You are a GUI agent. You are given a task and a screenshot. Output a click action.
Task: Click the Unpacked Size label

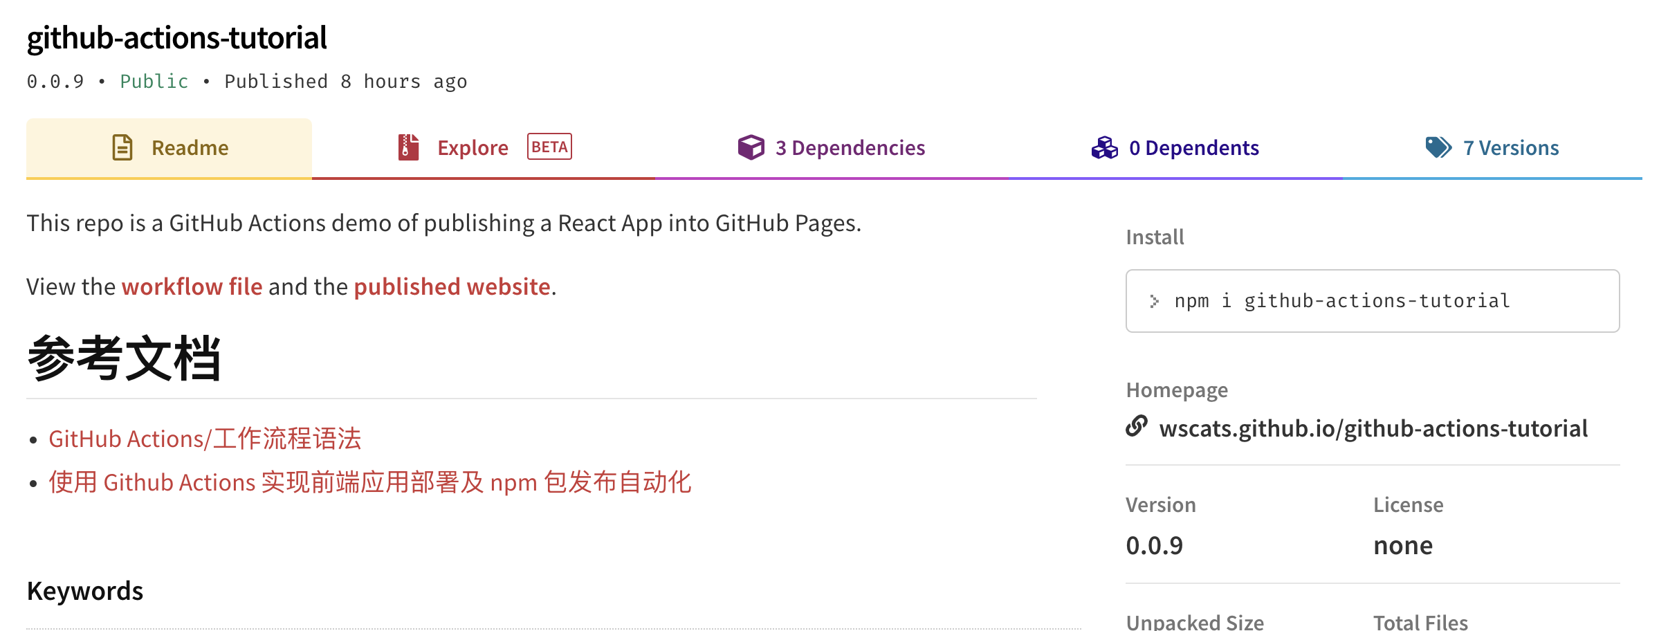tap(1195, 621)
